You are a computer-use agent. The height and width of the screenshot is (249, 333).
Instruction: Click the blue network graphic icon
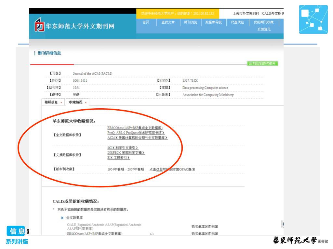click(313, 19)
